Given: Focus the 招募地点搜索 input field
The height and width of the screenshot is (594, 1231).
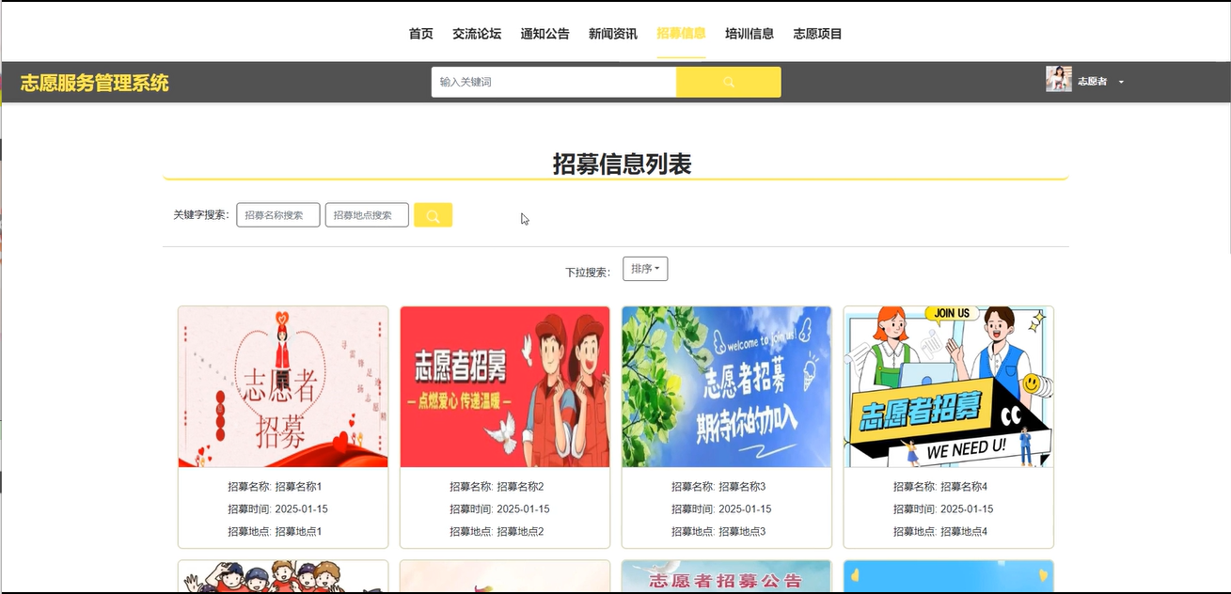Looking at the screenshot, I should pos(367,215).
